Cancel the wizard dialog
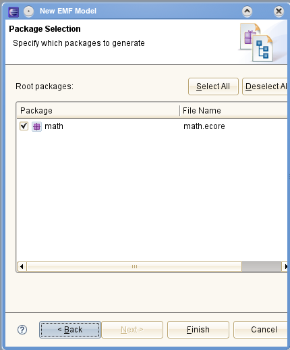Screen dimensions: 290x350 tap(261, 330)
